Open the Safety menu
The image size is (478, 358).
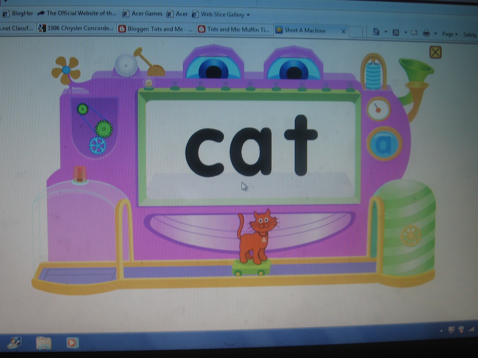pos(470,35)
